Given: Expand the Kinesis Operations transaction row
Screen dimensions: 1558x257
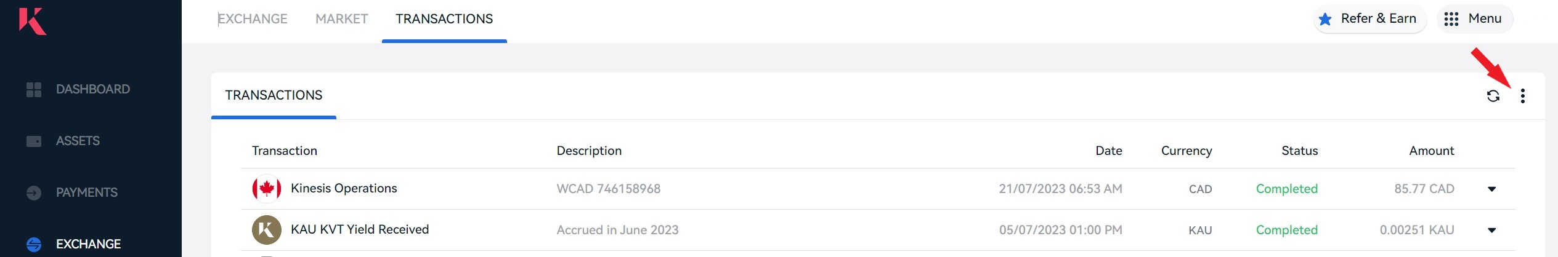Looking at the screenshot, I should point(1492,189).
